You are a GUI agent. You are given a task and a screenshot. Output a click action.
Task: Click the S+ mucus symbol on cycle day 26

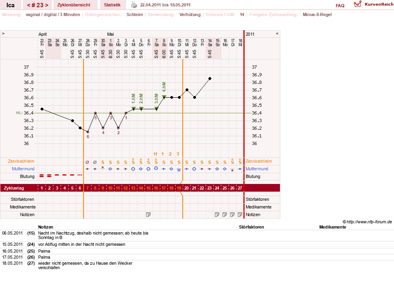tap(233, 161)
